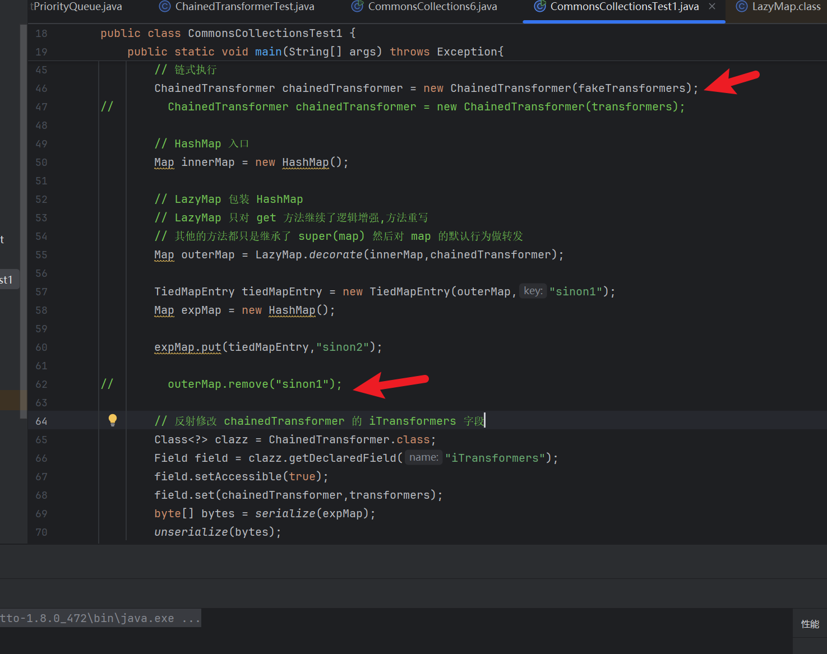Screen dimensions: 827x654
Task: Click the CommonsCollections6.java tab file icon
Action: pyautogui.click(x=357, y=7)
